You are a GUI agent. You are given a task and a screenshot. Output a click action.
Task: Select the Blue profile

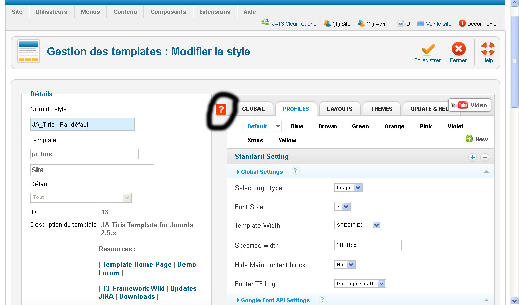(296, 126)
